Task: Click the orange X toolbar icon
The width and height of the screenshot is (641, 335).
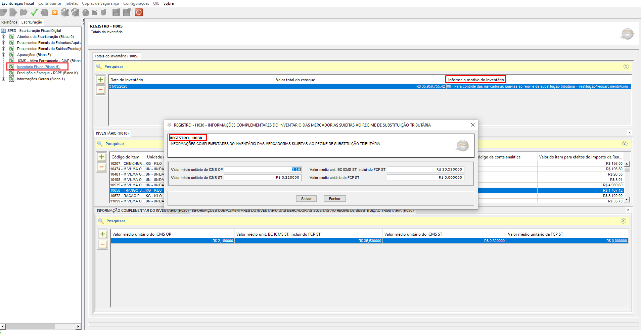Action: pos(55,12)
